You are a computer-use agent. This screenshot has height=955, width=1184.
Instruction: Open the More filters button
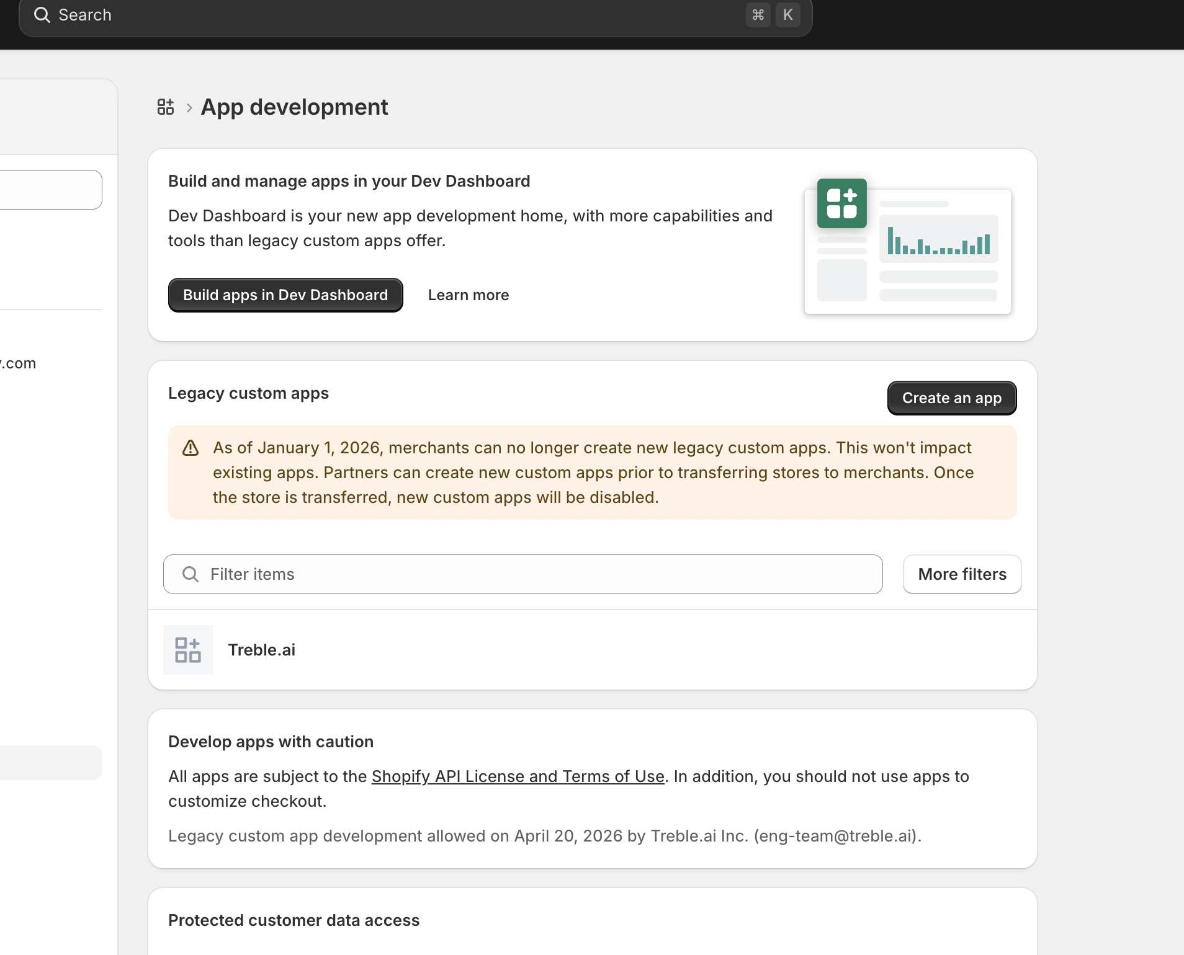point(962,574)
